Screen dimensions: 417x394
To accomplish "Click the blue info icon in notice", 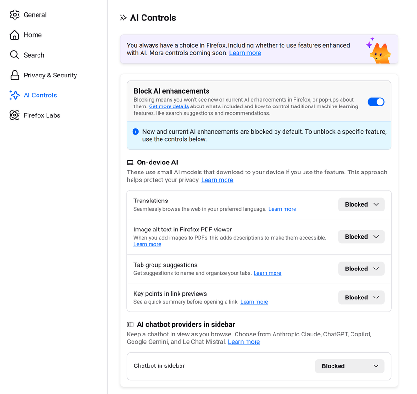I will click(135, 132).
